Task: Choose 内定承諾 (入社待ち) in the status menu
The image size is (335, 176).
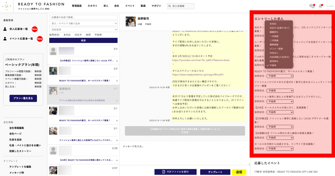Action: point(279,57)
